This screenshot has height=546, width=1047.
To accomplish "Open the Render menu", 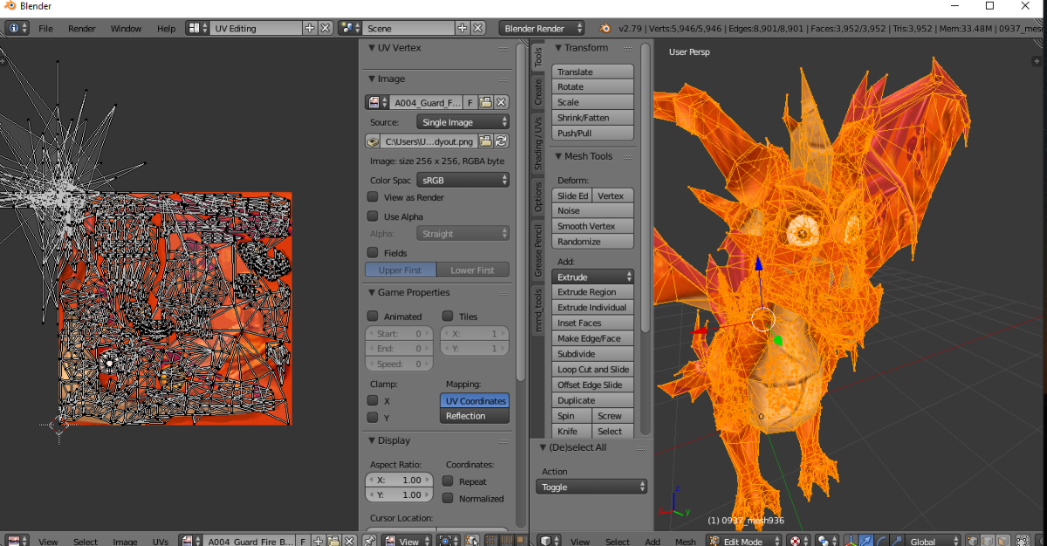I will (82, 28).
